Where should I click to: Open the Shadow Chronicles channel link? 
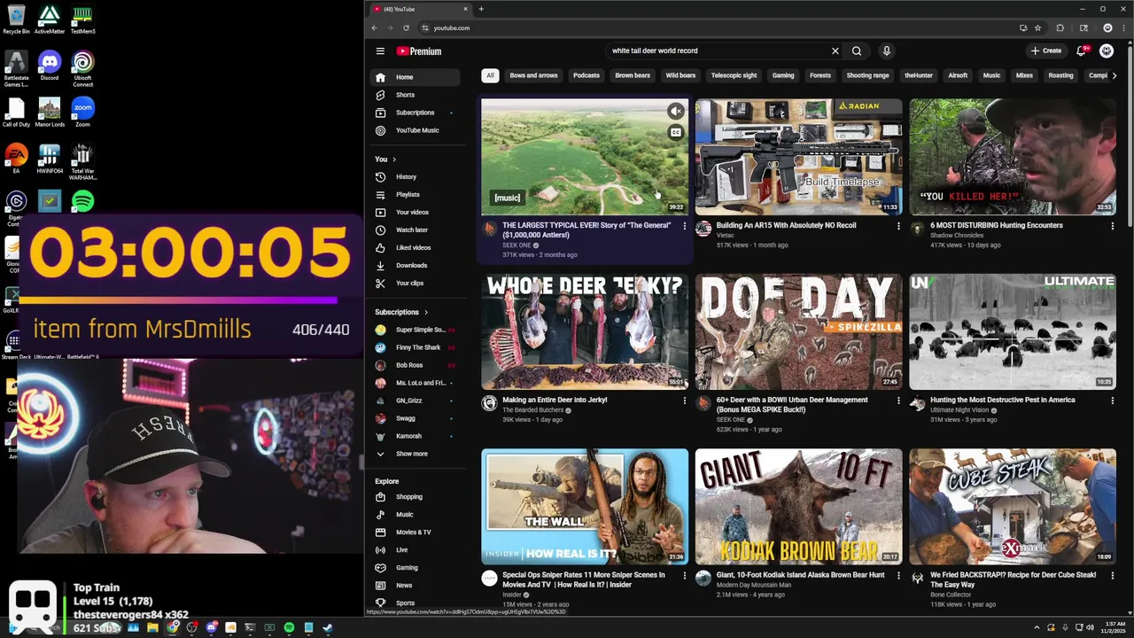[957, 236]
